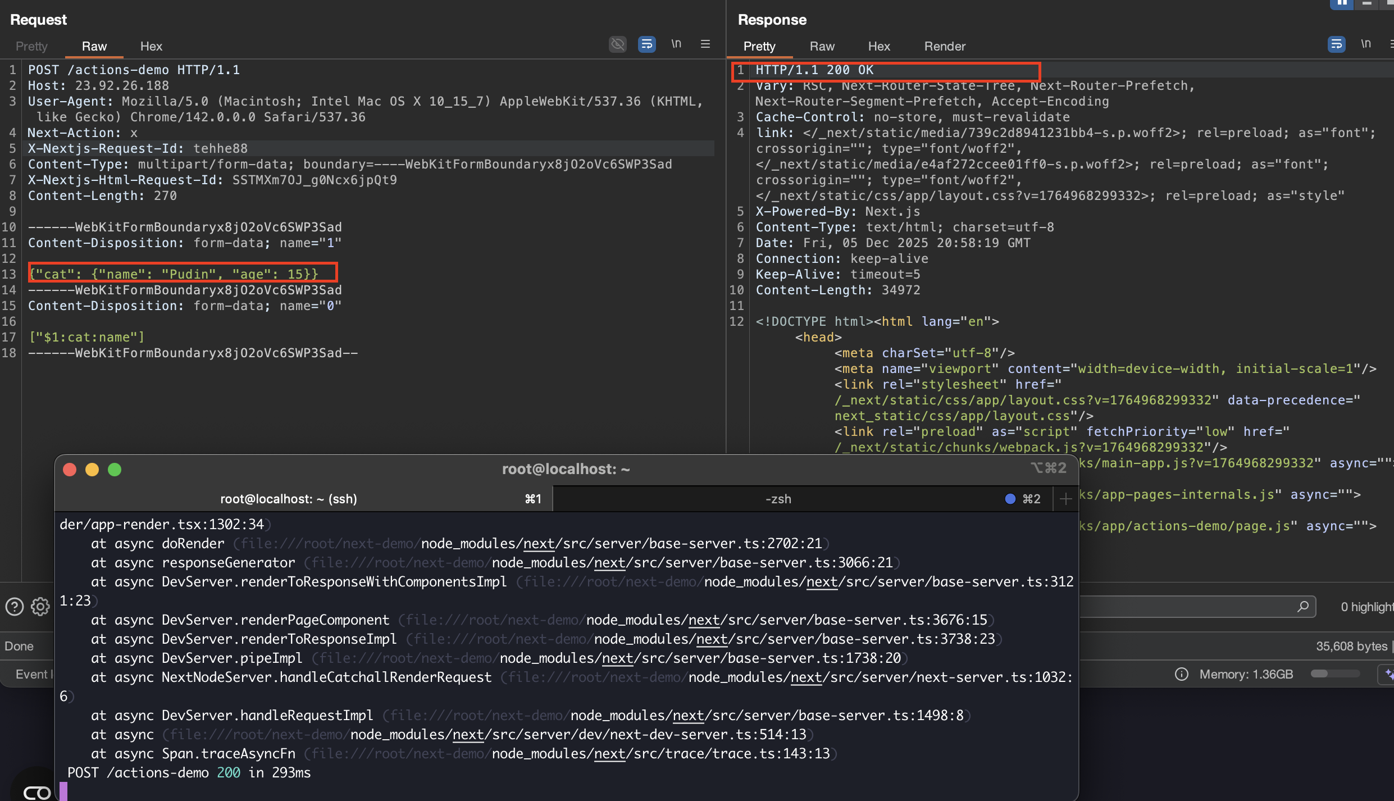Click the memory usage bar
The image size is (1394, 801).
[1334, 674]
